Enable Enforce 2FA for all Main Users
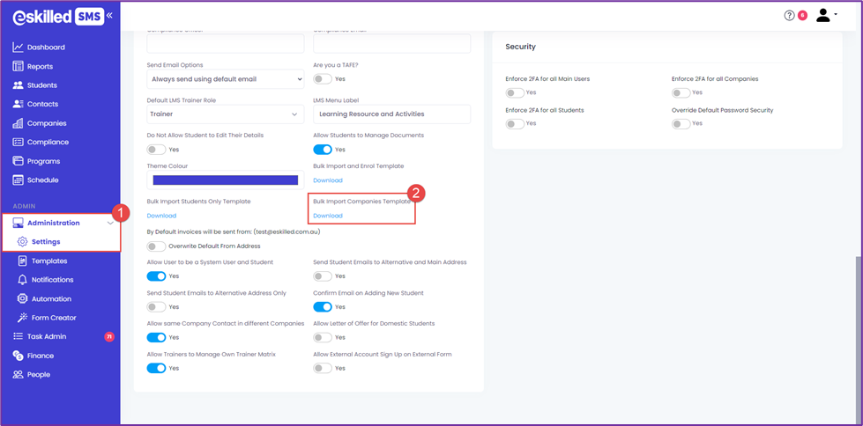 coord(515,92)
